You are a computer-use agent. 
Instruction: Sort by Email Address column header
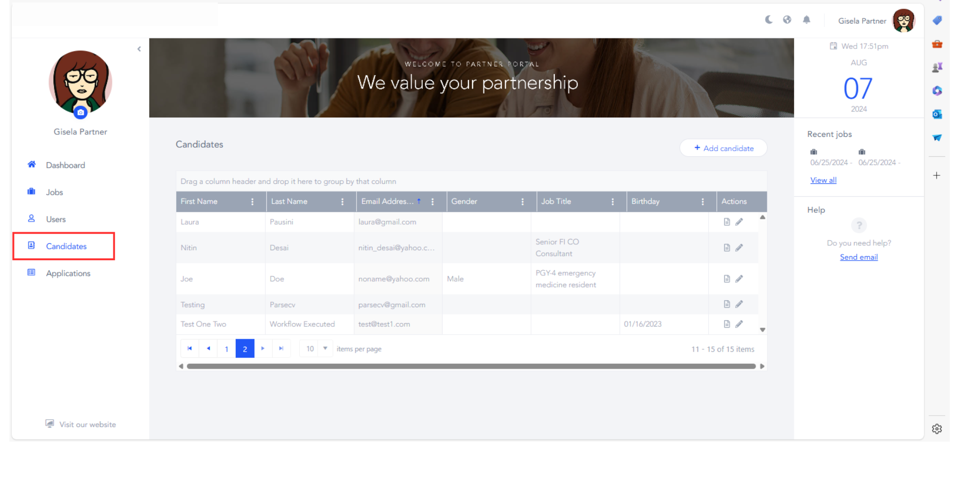[388, 201]
